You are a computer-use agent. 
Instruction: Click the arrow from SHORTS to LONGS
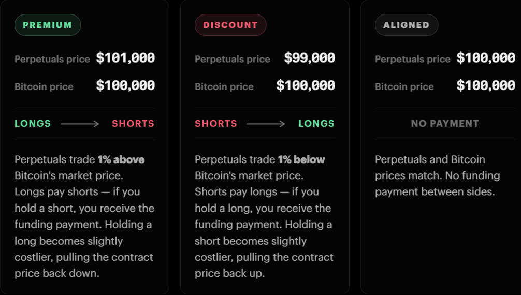click(266, 124)
